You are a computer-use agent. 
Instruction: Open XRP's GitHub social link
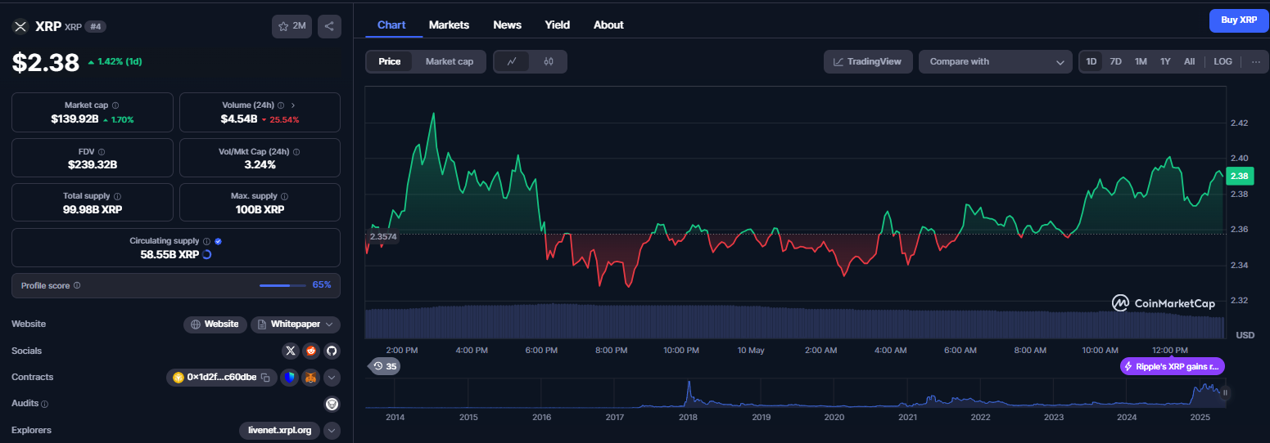point(332,351)
